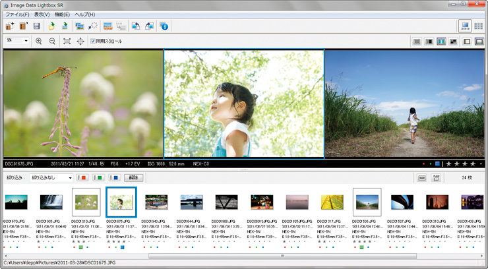Select the single image display layout

click(x=417, y=42)
